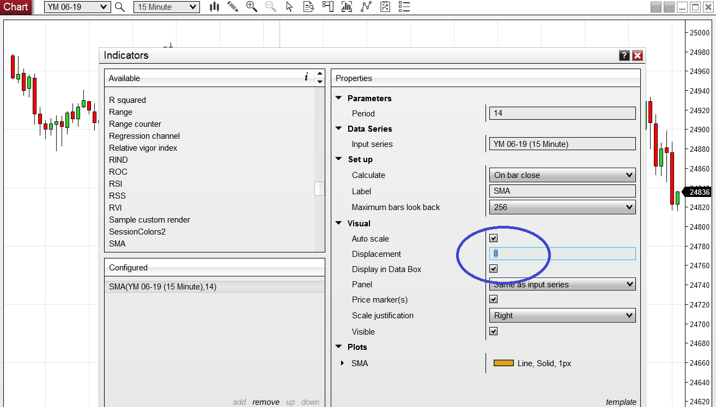Click the toolbar icon before the list icon

(385, 7)
